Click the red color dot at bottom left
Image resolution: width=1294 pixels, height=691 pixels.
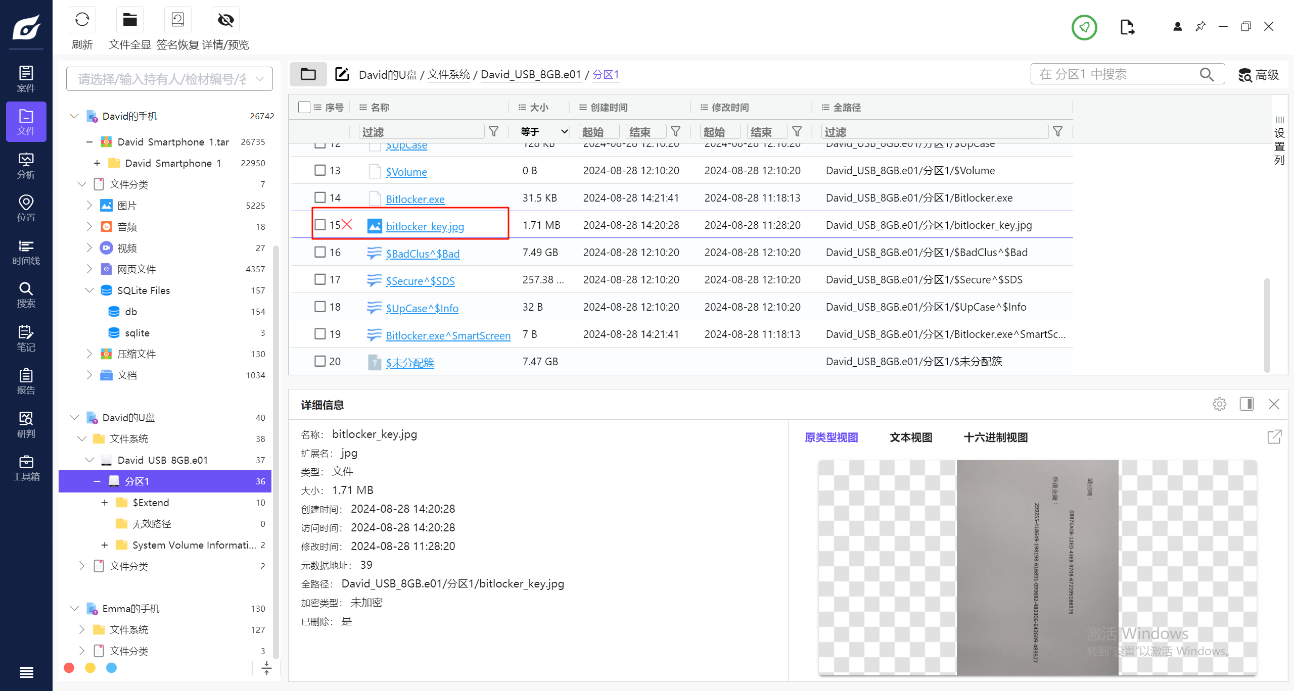(69, 668)
